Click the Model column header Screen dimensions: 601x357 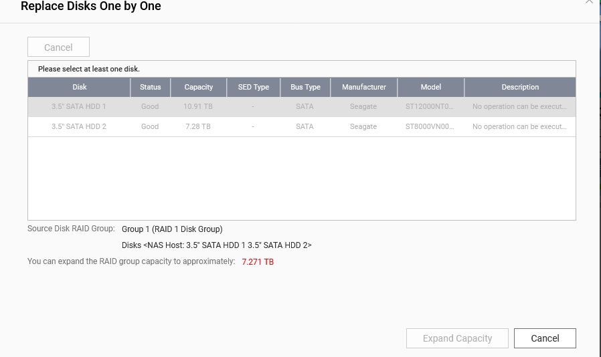point(430,88)
